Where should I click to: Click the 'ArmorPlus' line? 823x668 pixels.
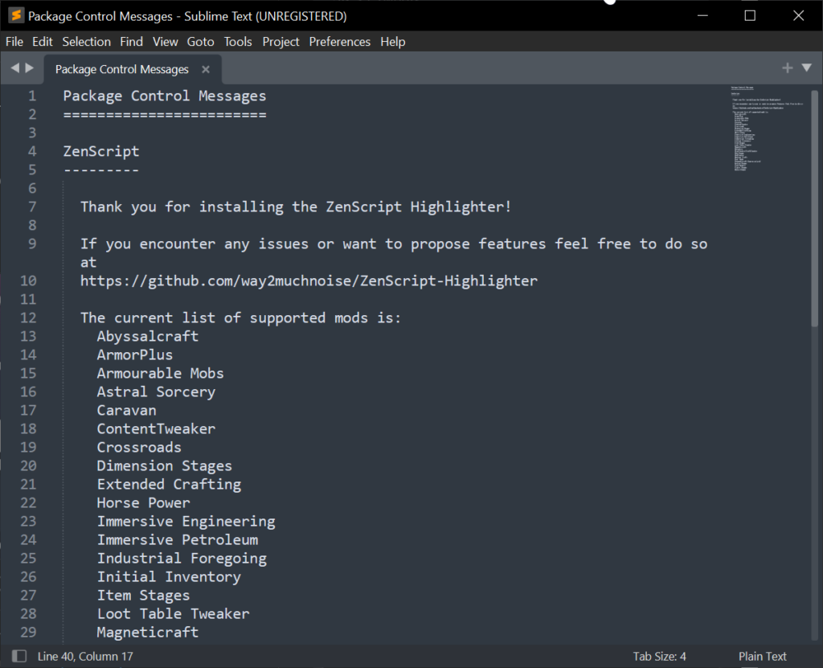coord(135,355)
